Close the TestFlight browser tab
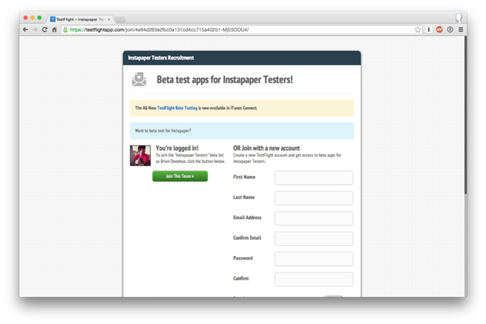486x324 pixels. pos(109,19)
